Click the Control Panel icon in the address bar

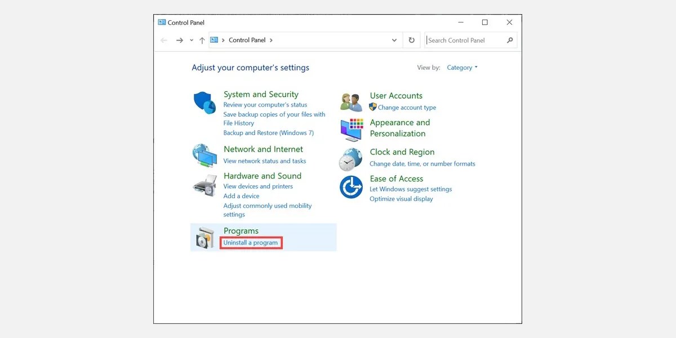[x=215, y=40]
